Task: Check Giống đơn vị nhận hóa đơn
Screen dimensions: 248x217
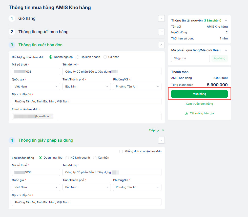Action: [121, 151]
